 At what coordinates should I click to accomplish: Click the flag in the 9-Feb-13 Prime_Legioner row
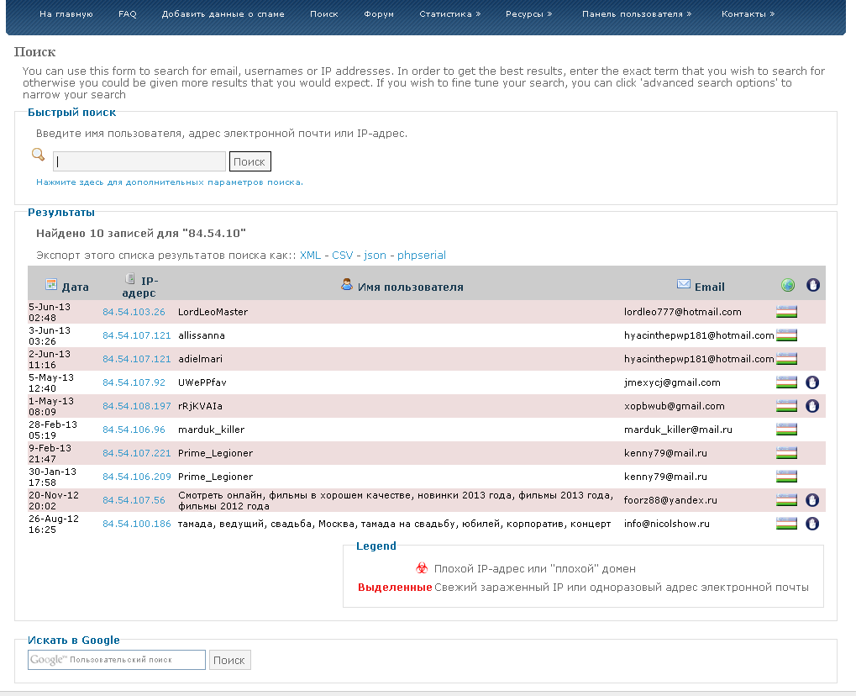(x=786, y=453)
